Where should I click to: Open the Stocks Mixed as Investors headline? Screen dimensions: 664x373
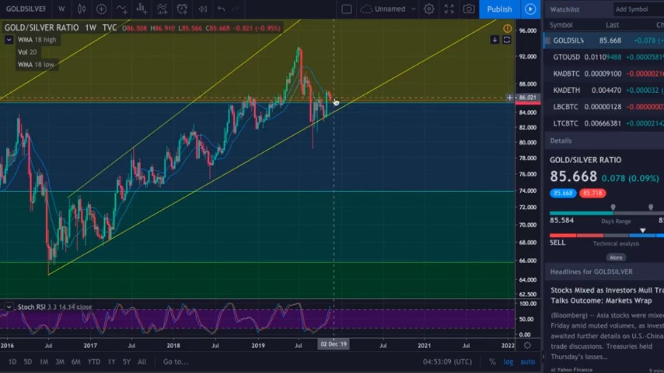(607, 295)
